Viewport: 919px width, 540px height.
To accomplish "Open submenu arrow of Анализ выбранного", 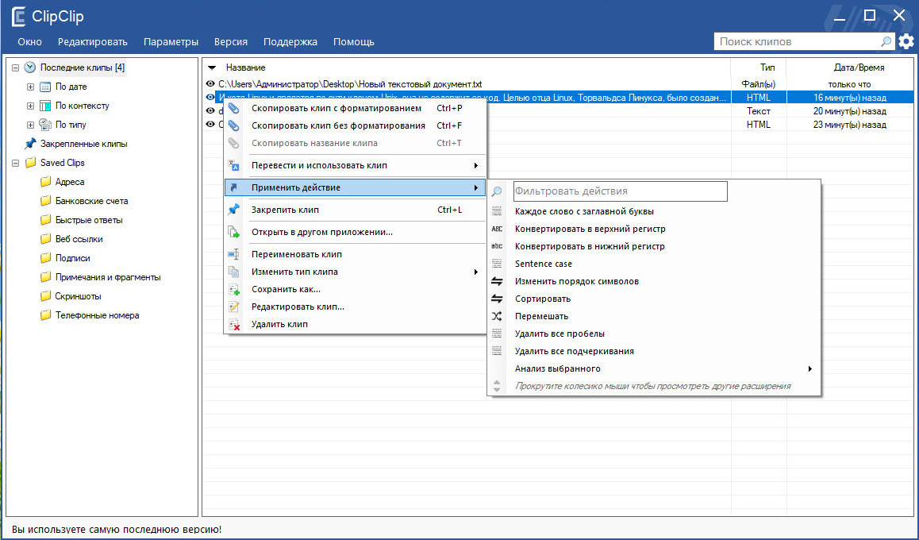I will pyautogui.click(x=810, y=368).
